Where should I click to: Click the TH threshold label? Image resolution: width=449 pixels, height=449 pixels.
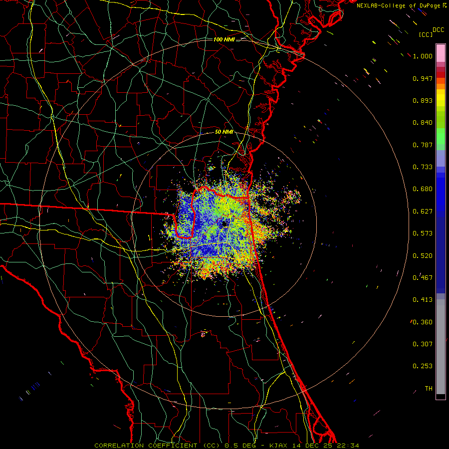pos(429,389)
